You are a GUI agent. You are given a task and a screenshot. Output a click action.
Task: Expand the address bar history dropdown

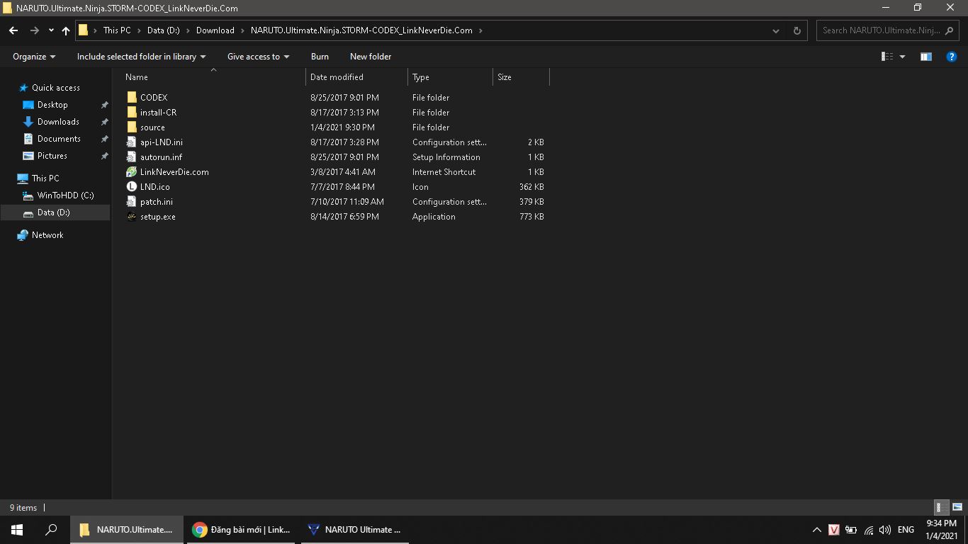pyautogui.click(x=776, y=30)
